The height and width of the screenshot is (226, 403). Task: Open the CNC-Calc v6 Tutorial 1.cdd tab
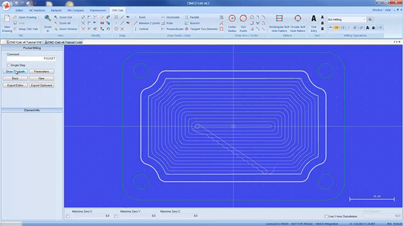click(64, 42)
